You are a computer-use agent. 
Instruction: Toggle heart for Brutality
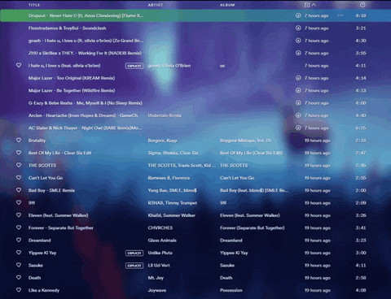pos(19,141)
